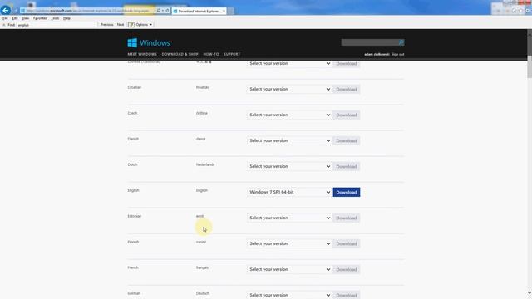Image resolution: width=532 pixels, height=299 pixels.
Task: Open the Favorites star icon
Action: point(521,11)
